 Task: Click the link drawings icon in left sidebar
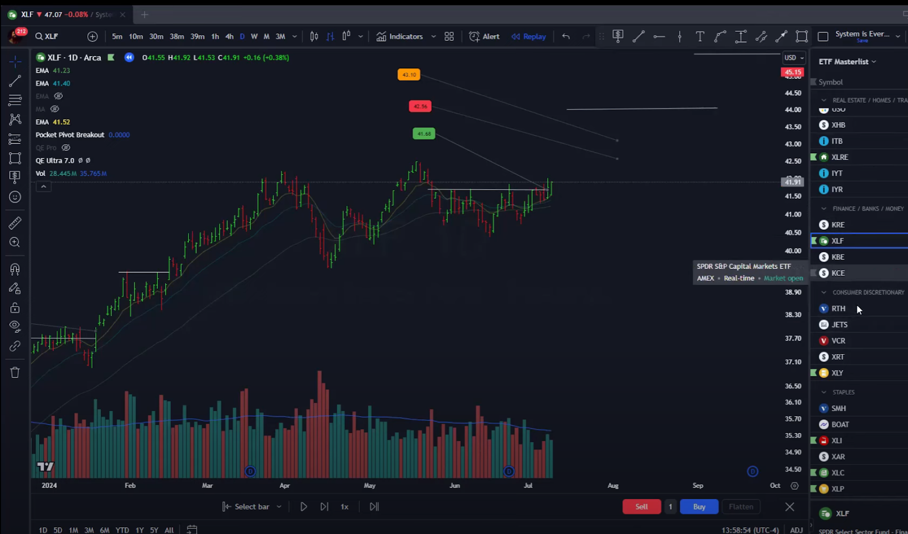15,346
